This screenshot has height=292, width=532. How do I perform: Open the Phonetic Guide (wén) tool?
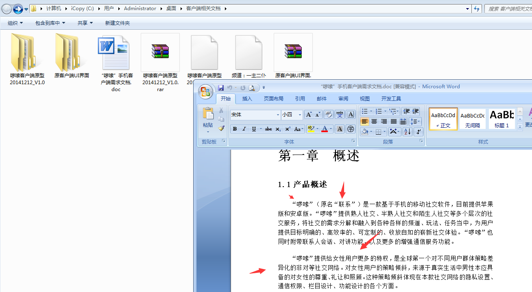(339, 115)
